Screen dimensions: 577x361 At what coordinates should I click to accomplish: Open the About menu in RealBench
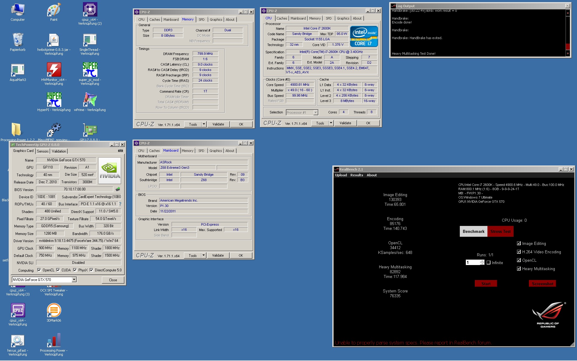372,175
